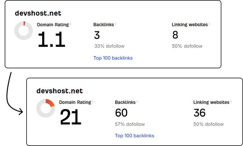
Task: Click the info icon beside Backlinks count 60
Action: [137, 101]
